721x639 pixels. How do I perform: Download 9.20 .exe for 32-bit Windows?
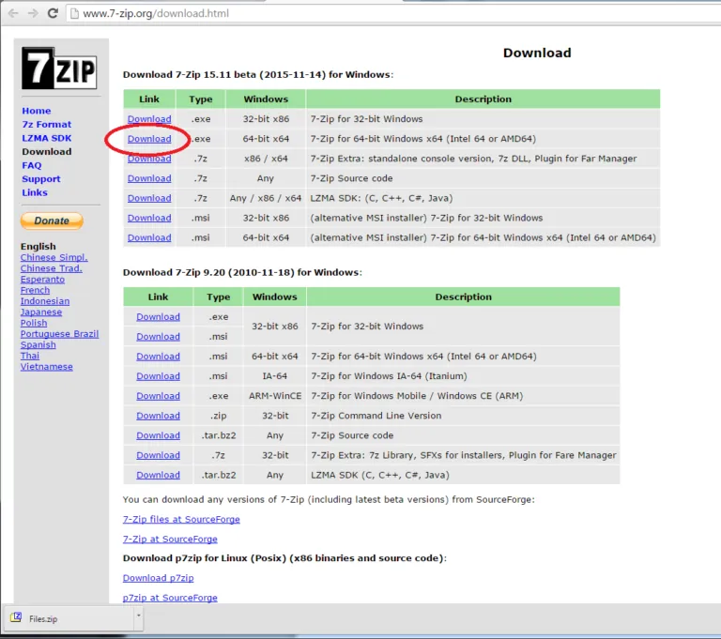pyautogui.click(x=158, y=317)
